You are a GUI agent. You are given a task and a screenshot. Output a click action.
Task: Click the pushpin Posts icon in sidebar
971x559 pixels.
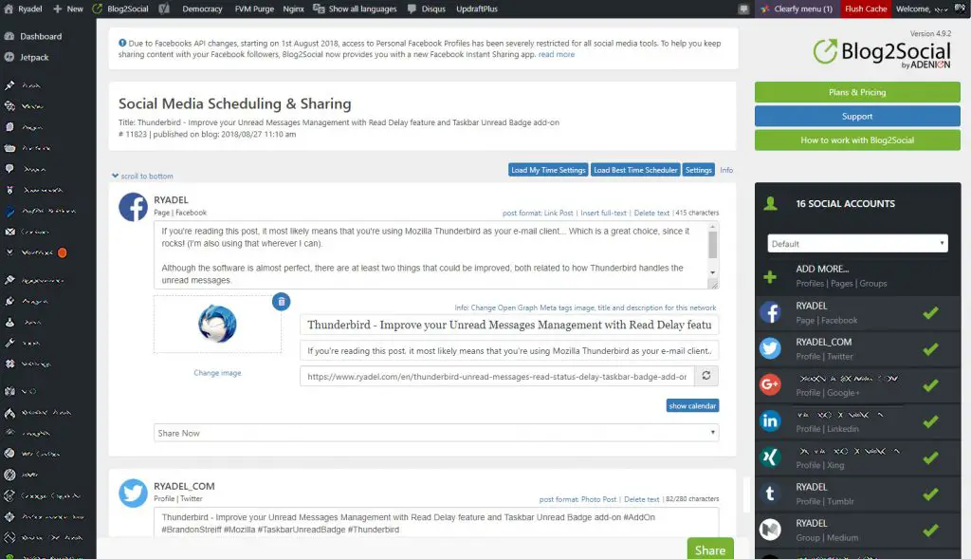coord(9,84)
